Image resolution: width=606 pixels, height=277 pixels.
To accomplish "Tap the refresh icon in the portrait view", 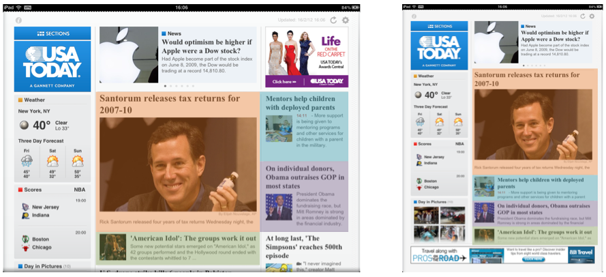I will click(x=583, y=16).
